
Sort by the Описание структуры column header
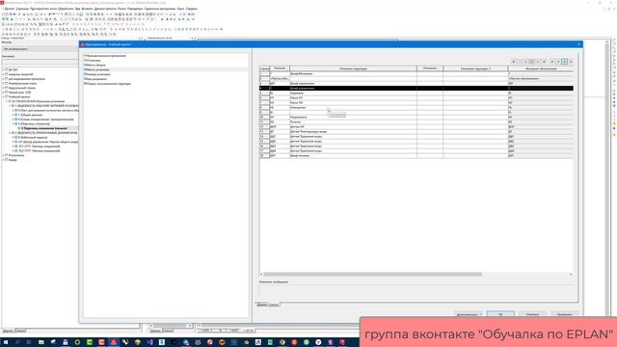coord(353,68)
